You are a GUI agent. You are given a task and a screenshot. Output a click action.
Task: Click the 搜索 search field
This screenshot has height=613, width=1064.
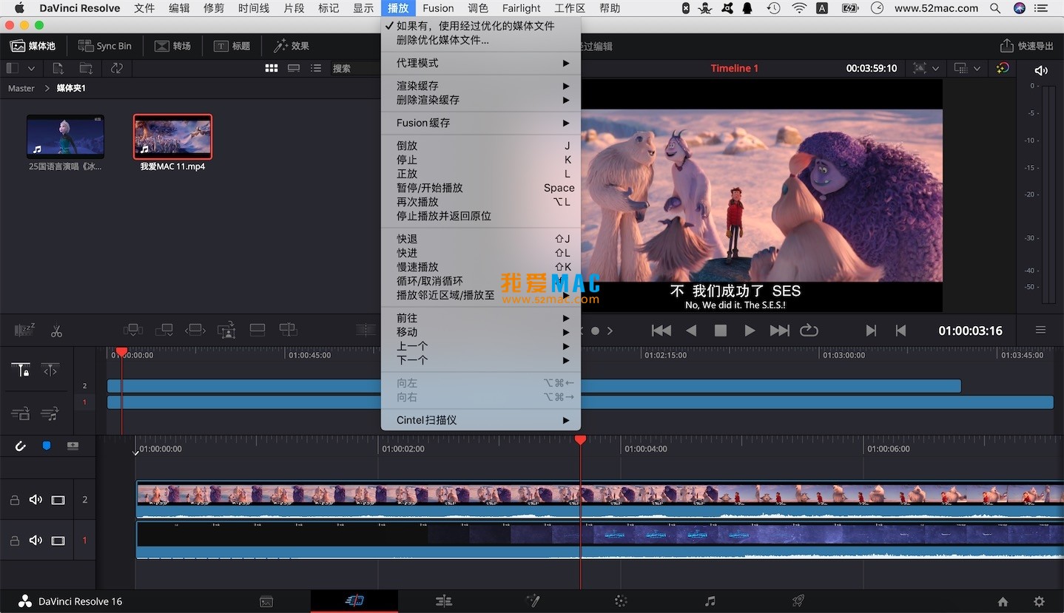pyautogui.click(x=355, y=68)
